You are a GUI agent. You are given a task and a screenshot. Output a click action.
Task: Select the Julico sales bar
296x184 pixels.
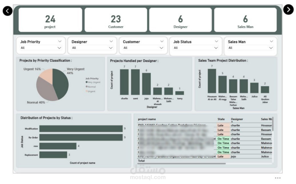254,88
